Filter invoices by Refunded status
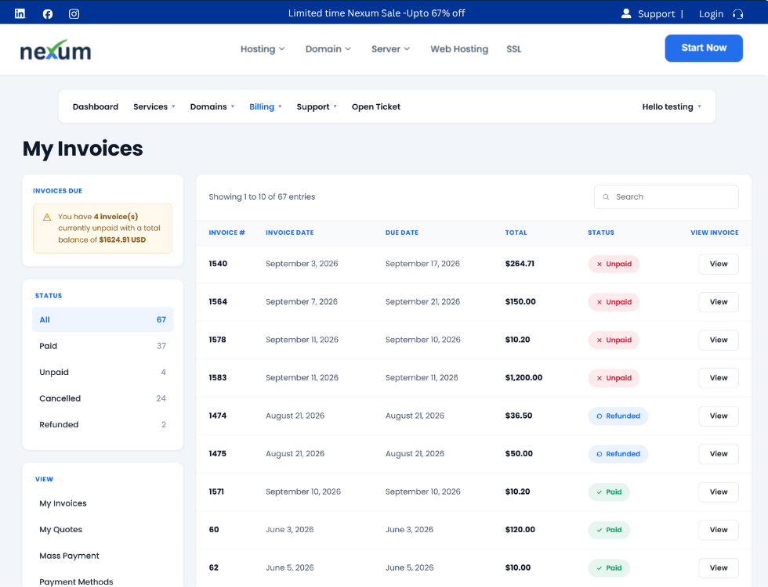 103,424
